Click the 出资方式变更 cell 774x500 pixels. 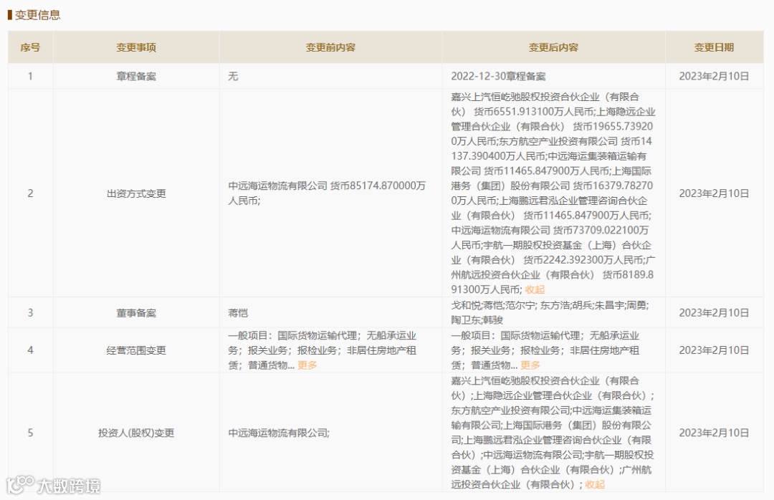[x=137, y=193]
